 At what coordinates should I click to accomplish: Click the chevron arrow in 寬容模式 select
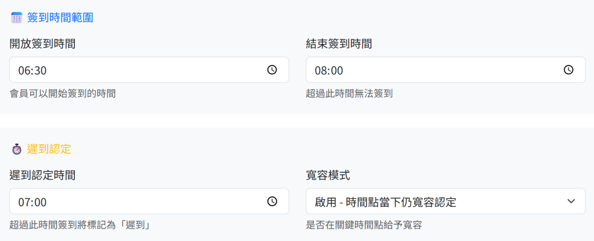click(571, 202)
